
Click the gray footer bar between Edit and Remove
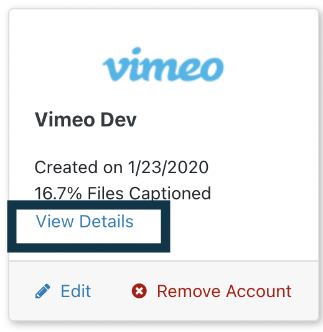[x=111, y=292]
